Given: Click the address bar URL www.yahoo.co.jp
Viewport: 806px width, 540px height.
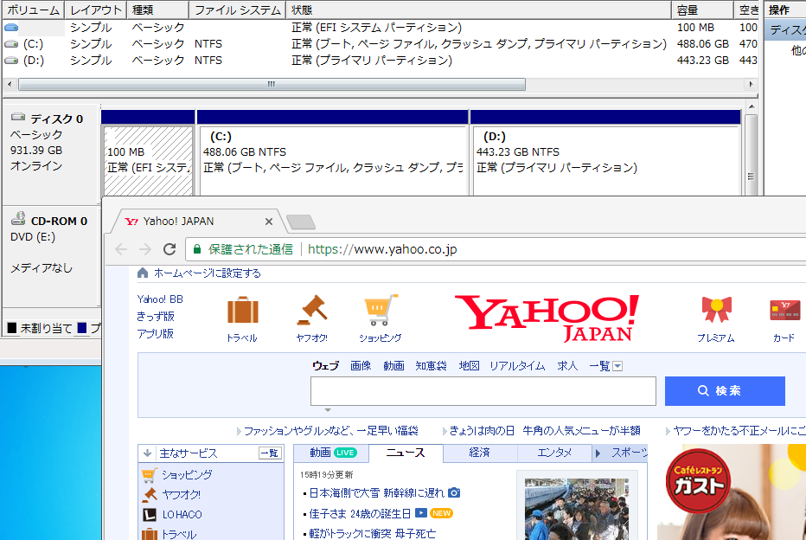Looking at the screenshot, I should [382, 249].
